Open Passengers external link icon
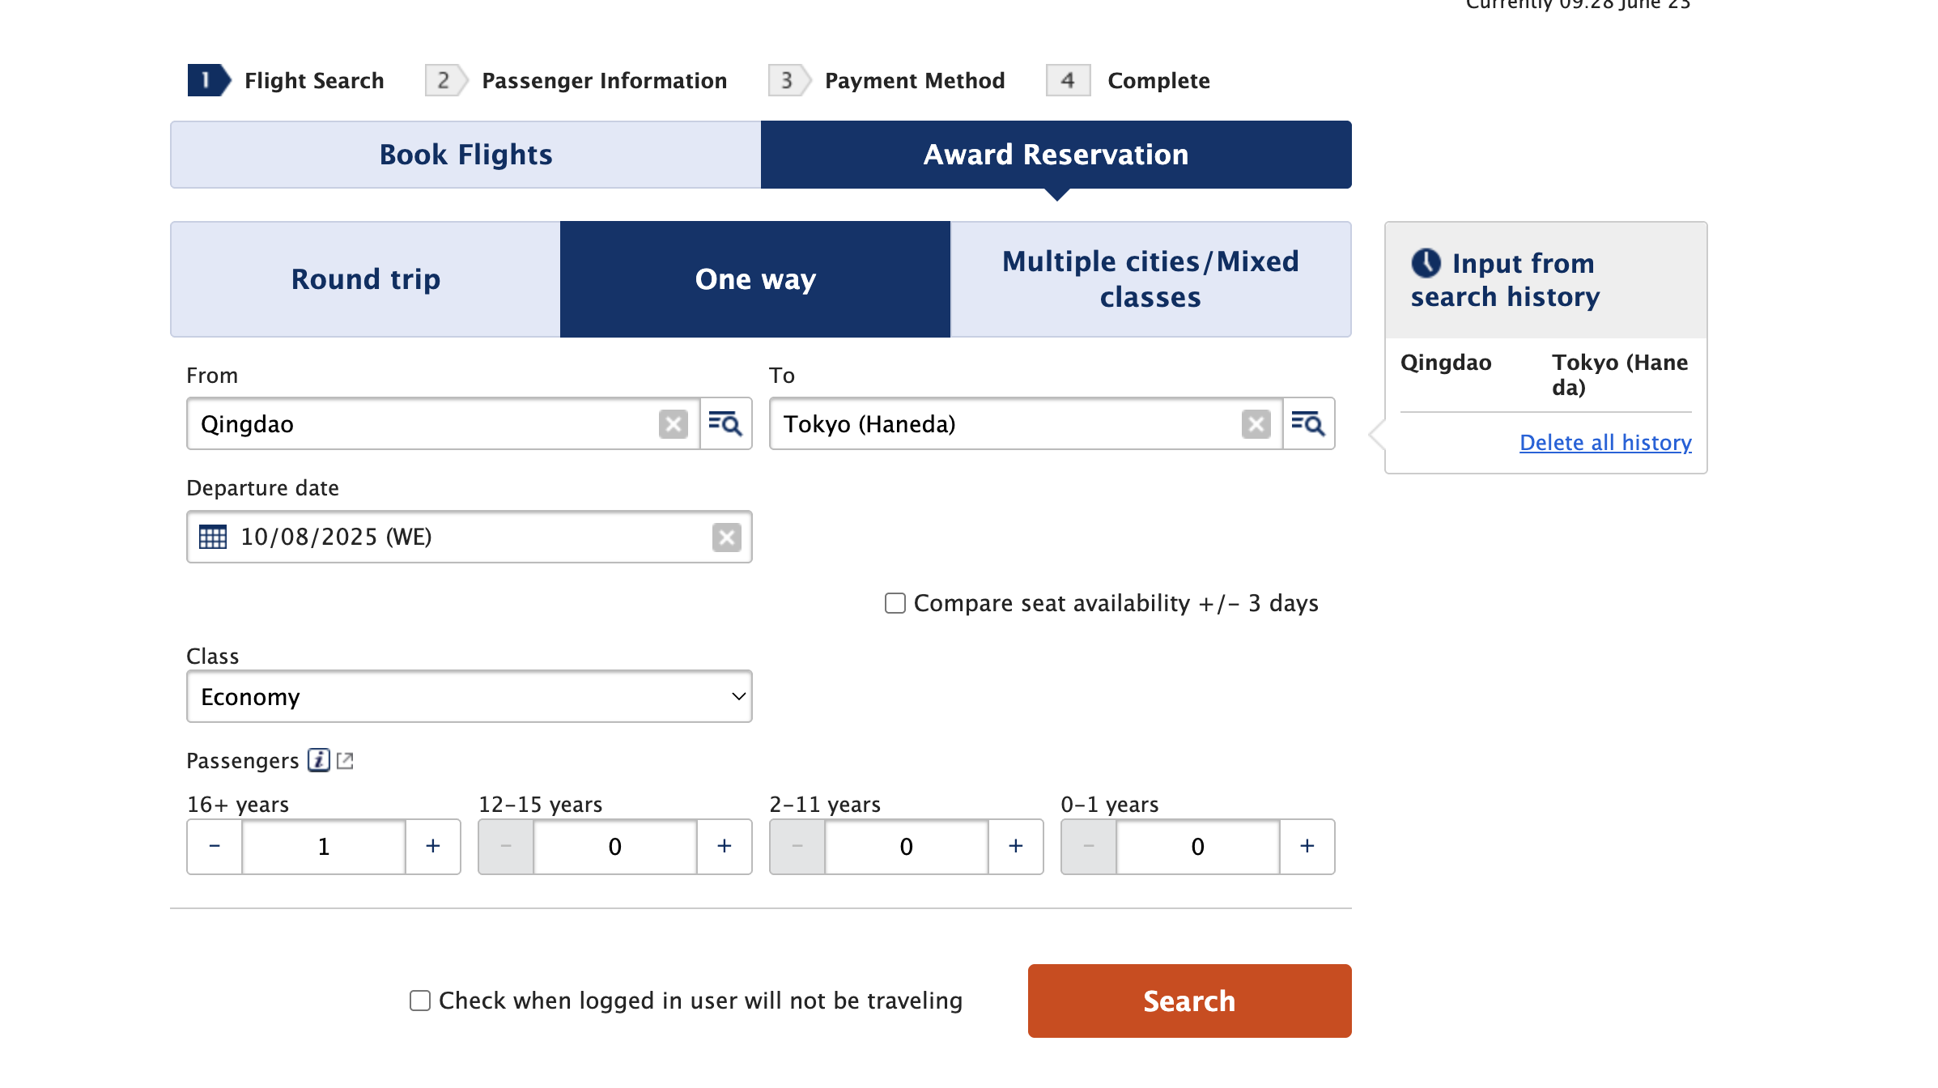This screenshot has height=1088, width=1938. (346, 760)
